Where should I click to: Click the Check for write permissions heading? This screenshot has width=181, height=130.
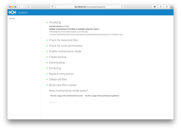[66, 46]
